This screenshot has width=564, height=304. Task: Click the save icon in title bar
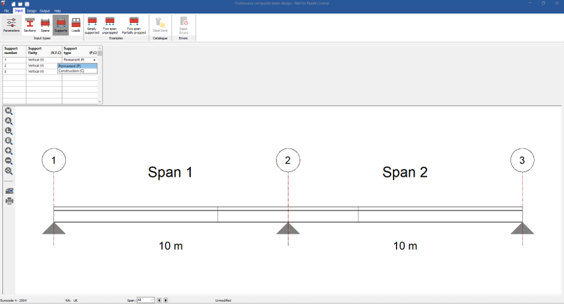(x=27, y=4)
